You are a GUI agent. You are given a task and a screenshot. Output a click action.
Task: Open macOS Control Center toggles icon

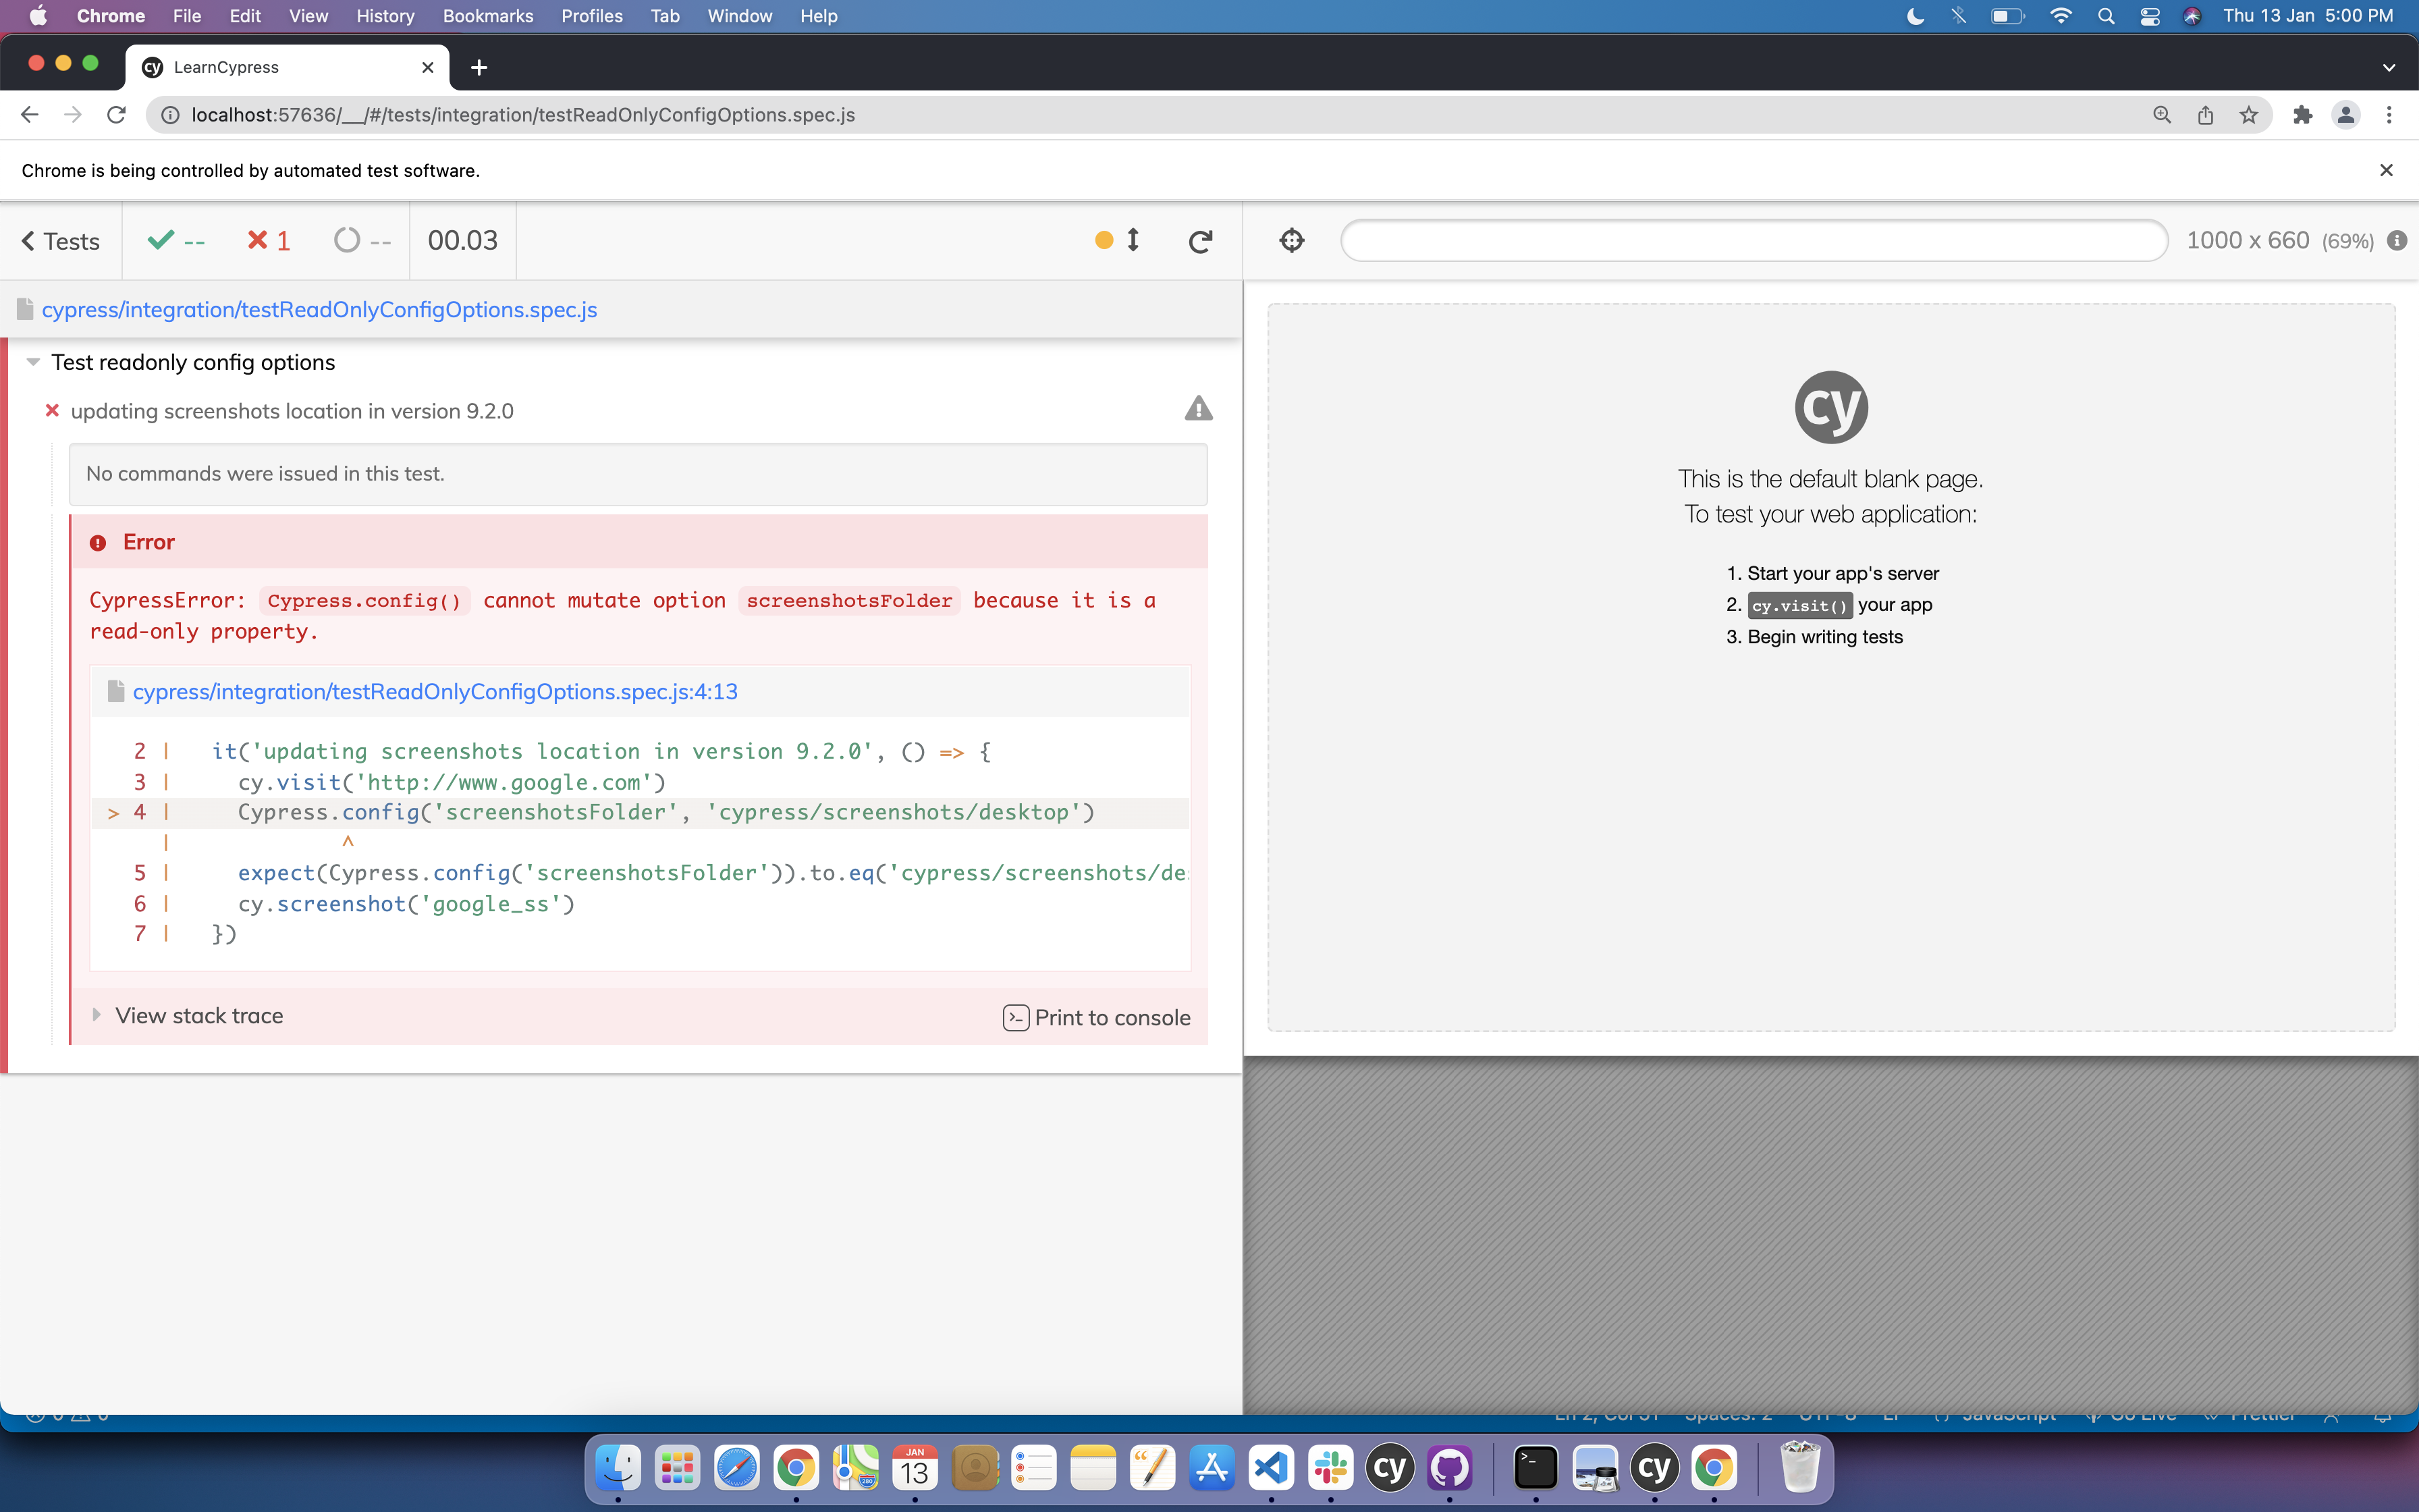click(2149, 16)
